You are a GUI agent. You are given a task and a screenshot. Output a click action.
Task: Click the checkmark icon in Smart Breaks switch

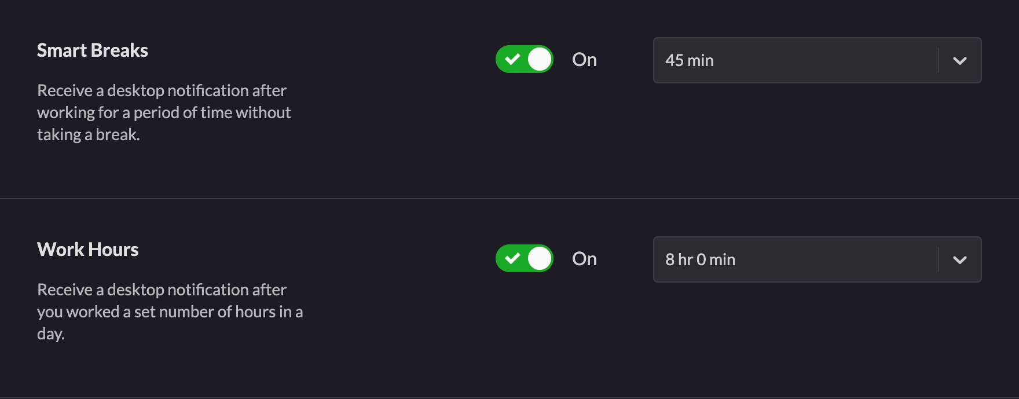[512, 59]
